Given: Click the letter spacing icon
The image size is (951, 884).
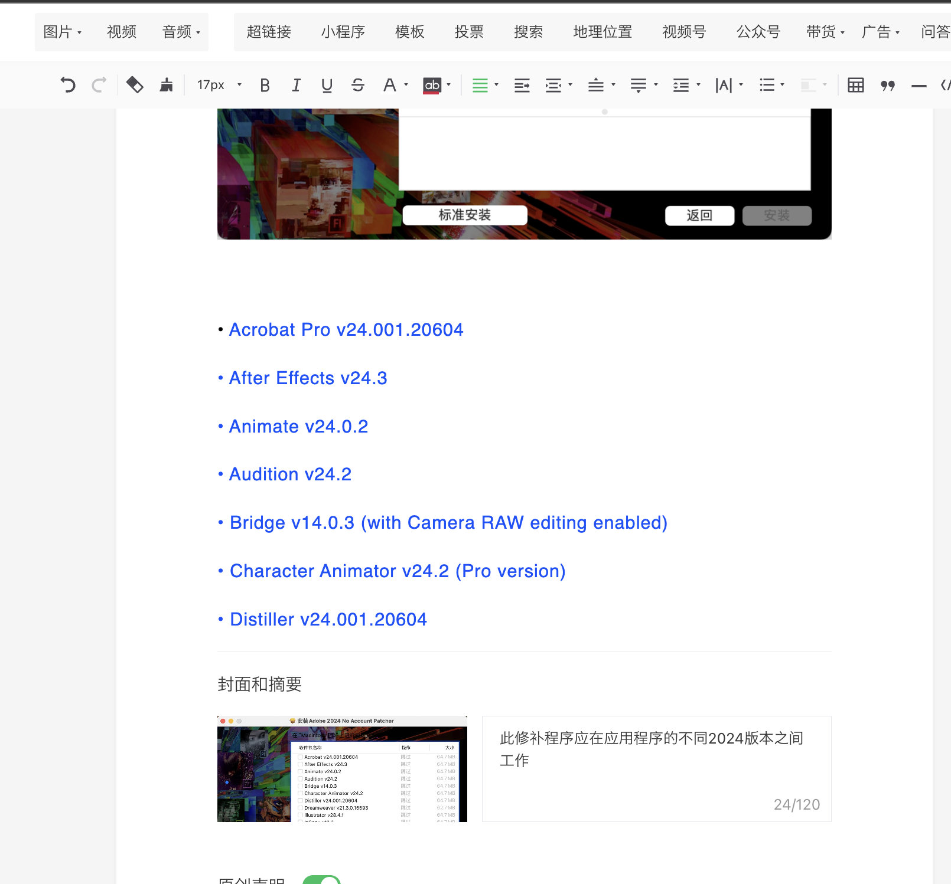Looking at the screenshot, I should (x=724, y=86).
